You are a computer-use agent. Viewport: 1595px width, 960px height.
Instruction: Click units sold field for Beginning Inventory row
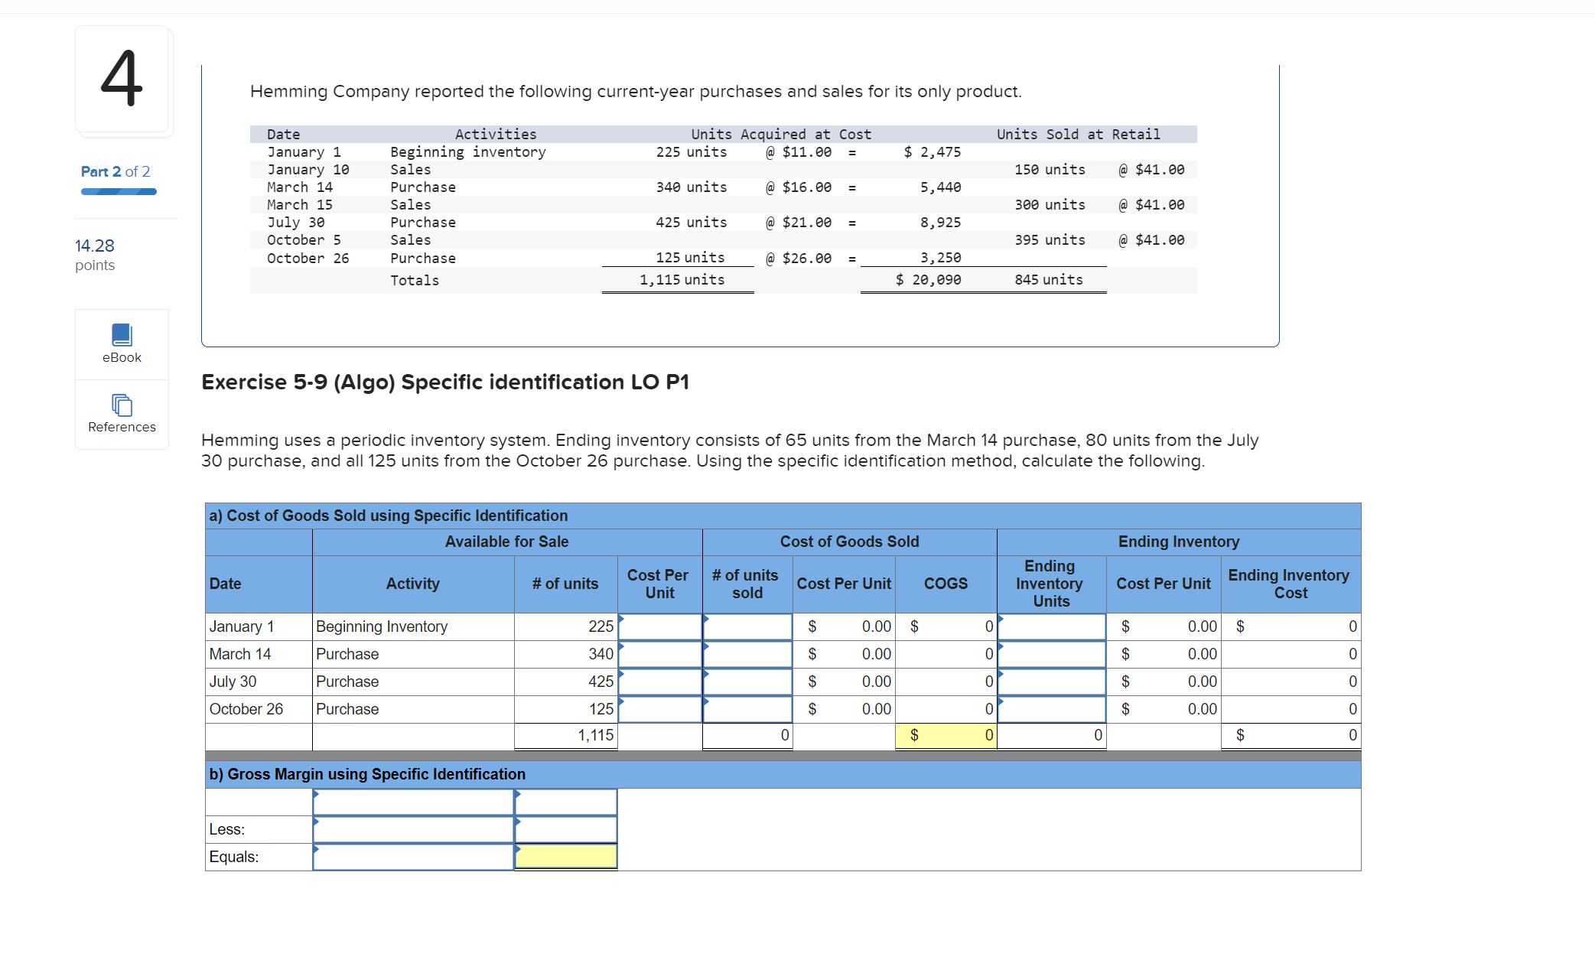coord(747,626)
